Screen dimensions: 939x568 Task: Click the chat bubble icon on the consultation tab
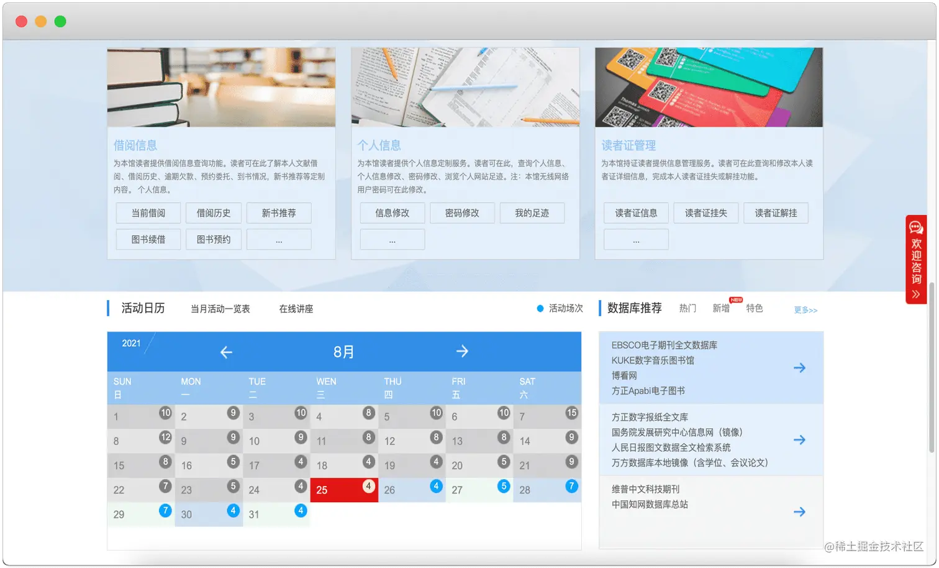916,227
